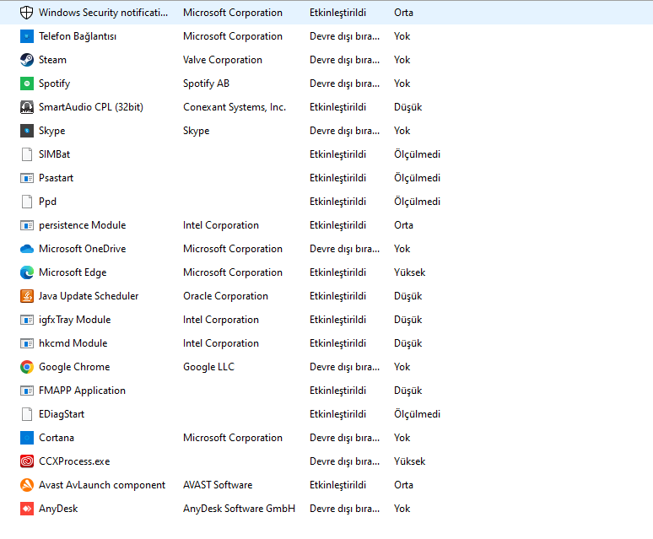Select the Microsoft OneDrive cloud icon

(27, 249)
